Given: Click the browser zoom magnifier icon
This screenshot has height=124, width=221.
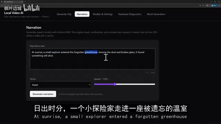Looking at the screenshot, I should click(x=200, y=6).
